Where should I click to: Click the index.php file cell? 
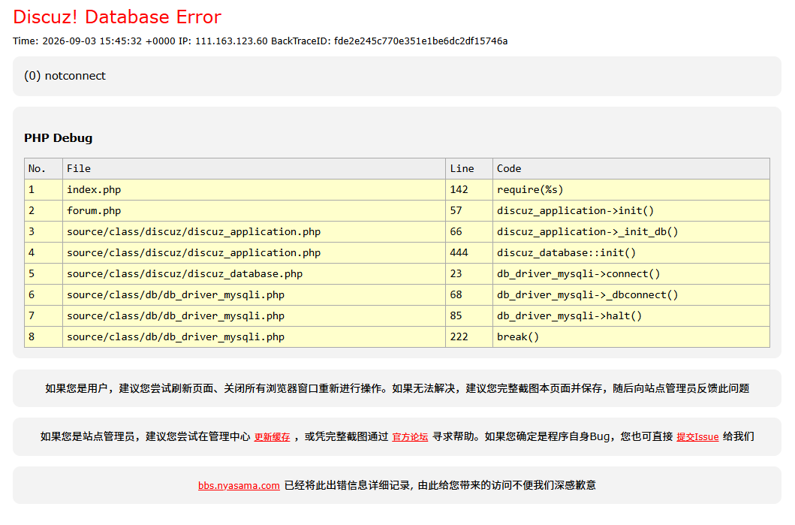point(254,190)
